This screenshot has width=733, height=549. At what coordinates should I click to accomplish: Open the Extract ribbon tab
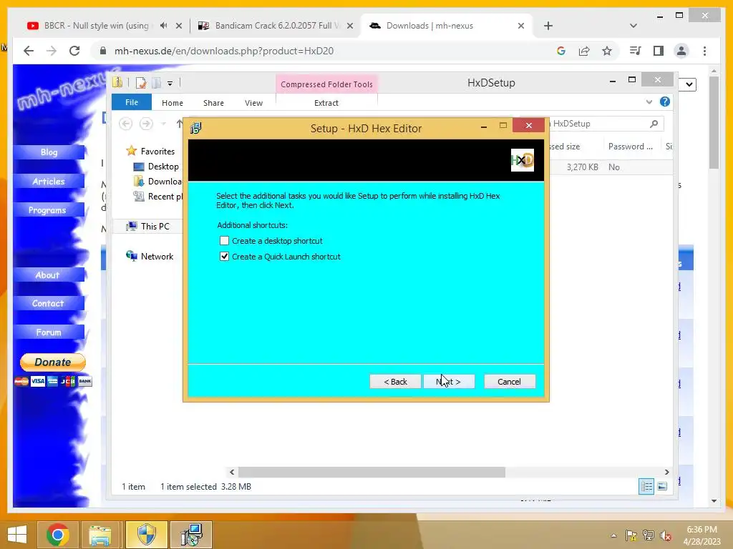point(326,103)
